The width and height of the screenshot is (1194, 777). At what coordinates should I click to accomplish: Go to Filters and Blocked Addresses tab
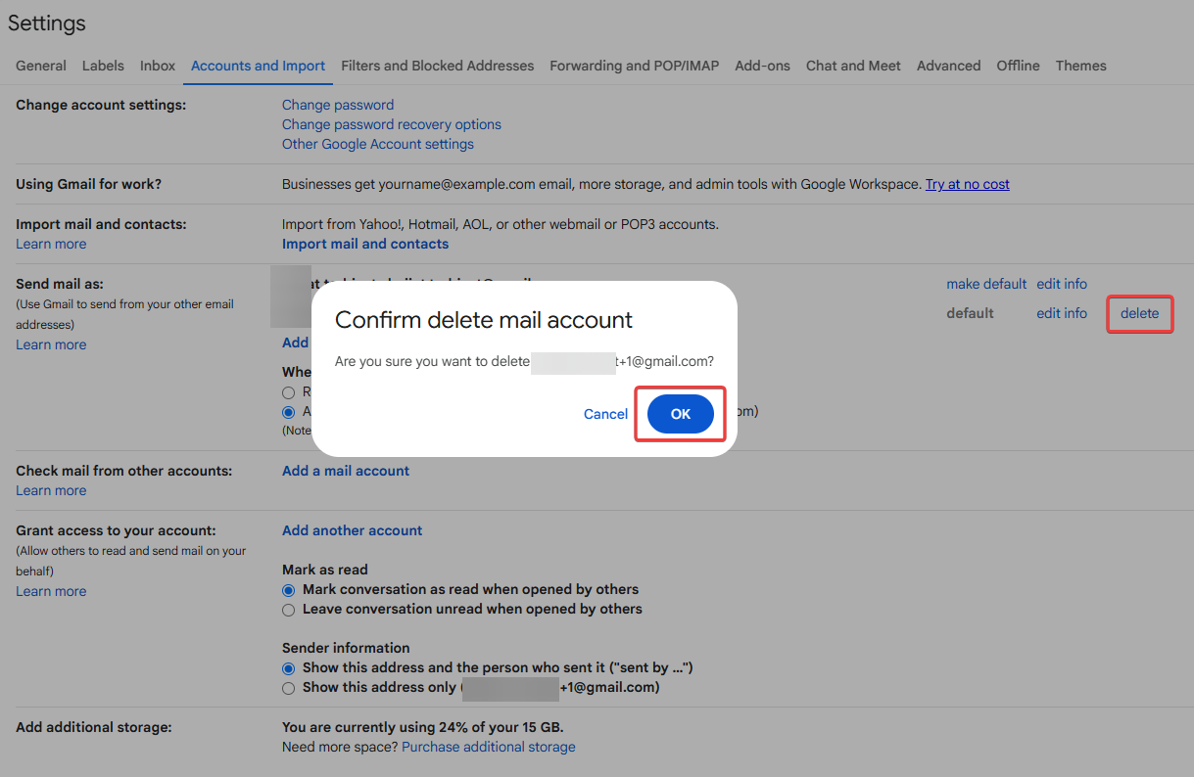tap(437, 66)
